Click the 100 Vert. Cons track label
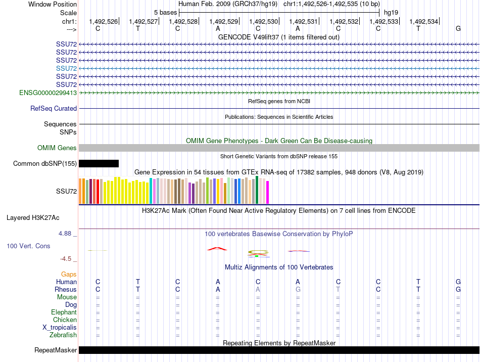Image resolution: width=480 pixels, height=362 pixels. click(x=28, y=246)
